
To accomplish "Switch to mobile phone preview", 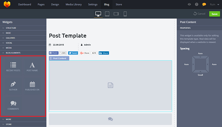I will [125, 14].
